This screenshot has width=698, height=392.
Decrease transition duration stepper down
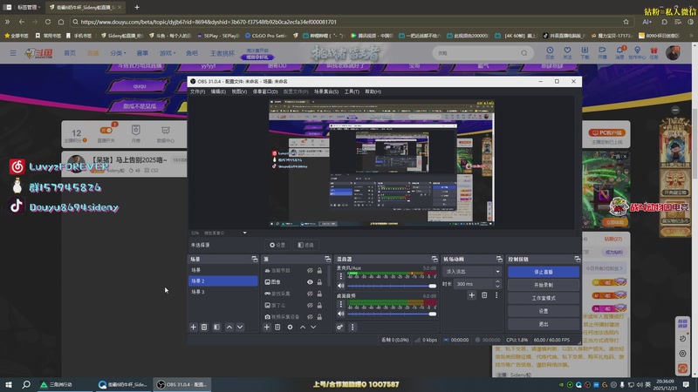(497, 287)
